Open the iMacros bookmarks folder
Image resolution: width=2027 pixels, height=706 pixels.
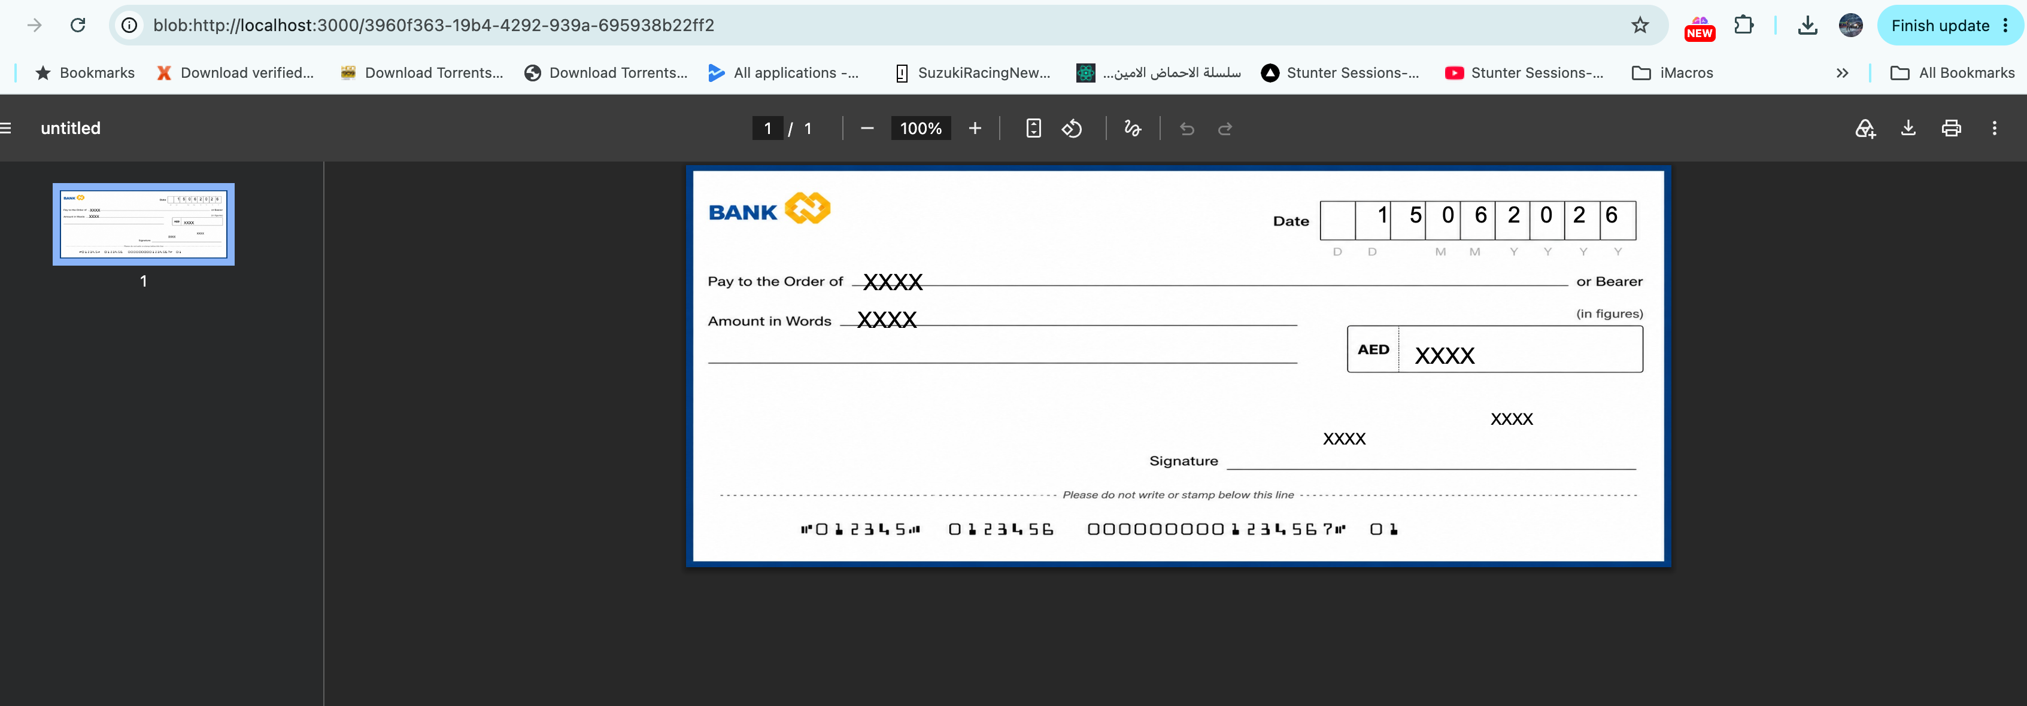point(1673,72)
